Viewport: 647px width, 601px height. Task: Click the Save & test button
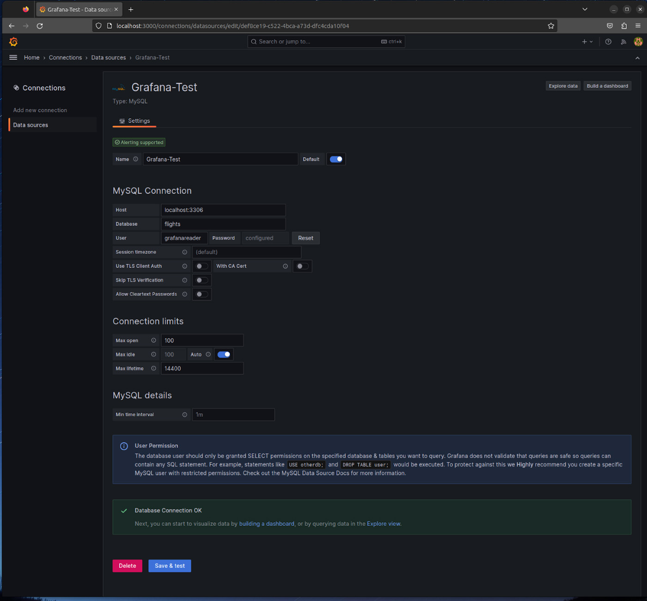[170, 565]
